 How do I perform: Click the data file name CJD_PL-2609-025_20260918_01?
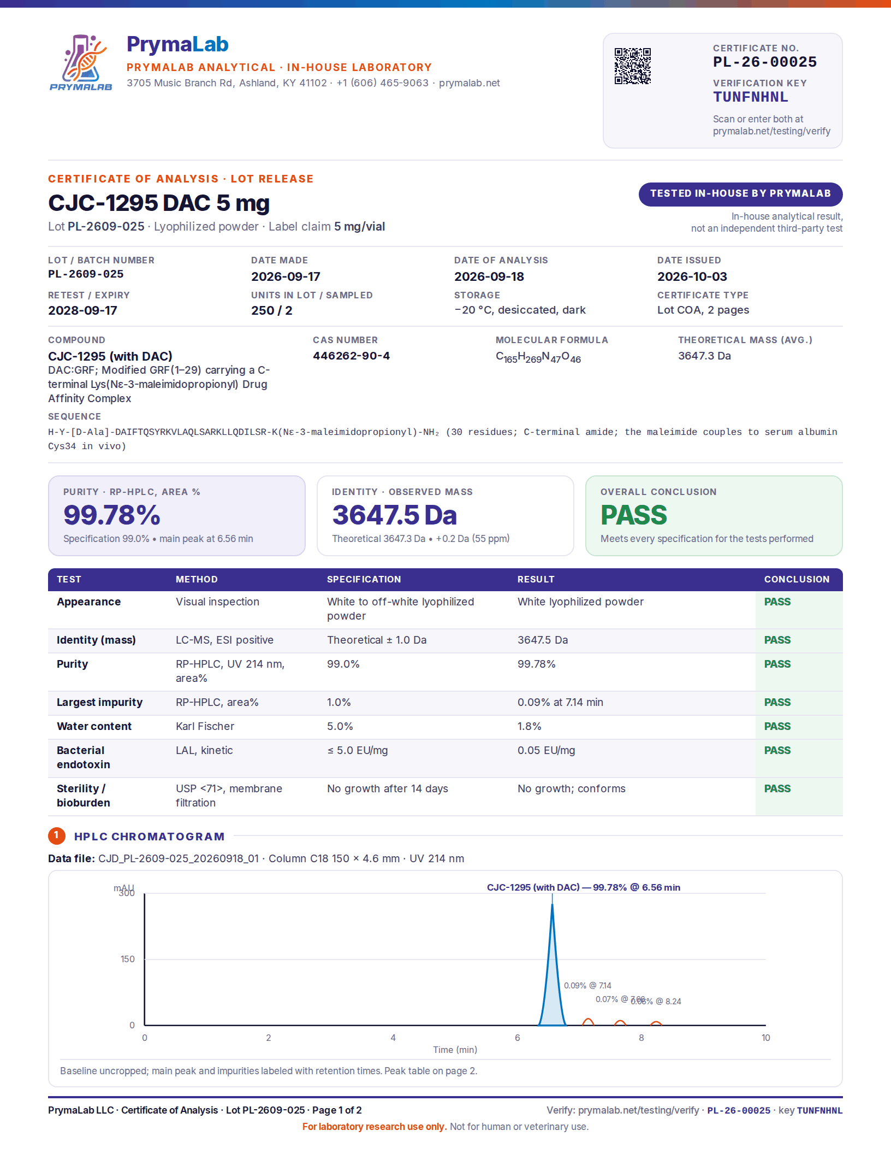(179, 858)
